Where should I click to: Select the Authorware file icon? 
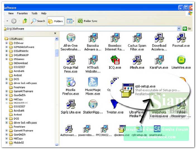click(68, 129)
